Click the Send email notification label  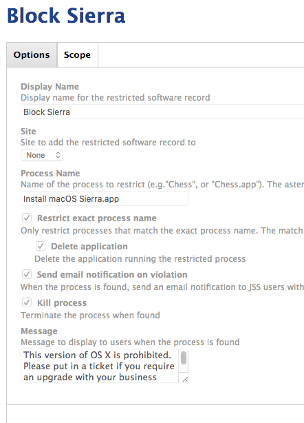[x=112, y=275]
